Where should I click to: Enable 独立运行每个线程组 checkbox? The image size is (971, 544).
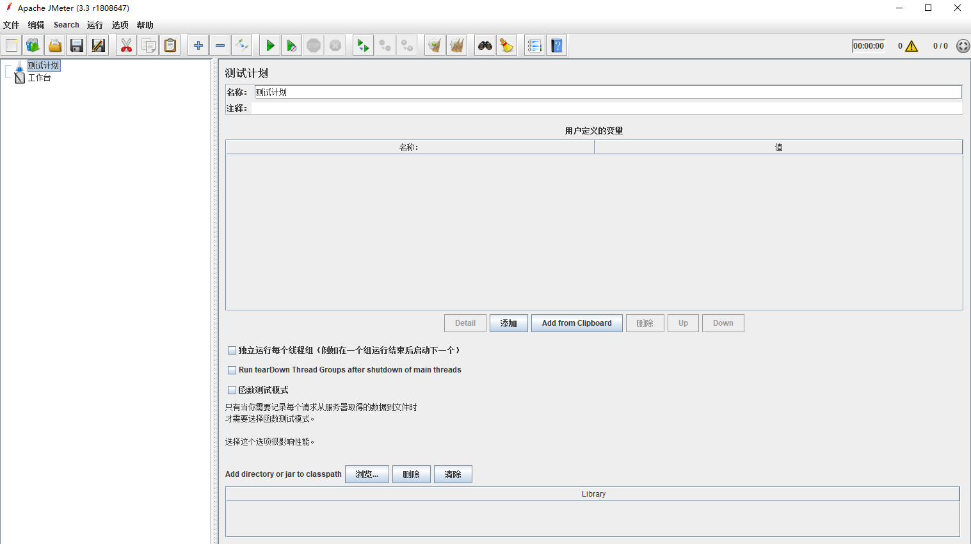pos(232,350)
